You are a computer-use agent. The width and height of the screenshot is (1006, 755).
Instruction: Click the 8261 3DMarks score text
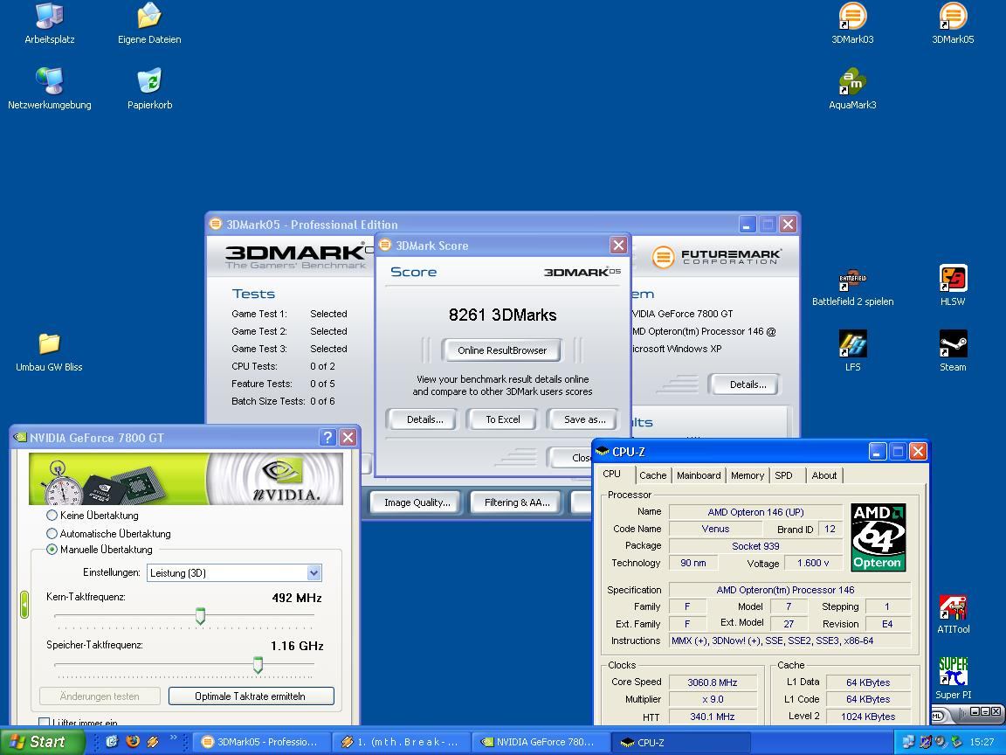(502, 315)
